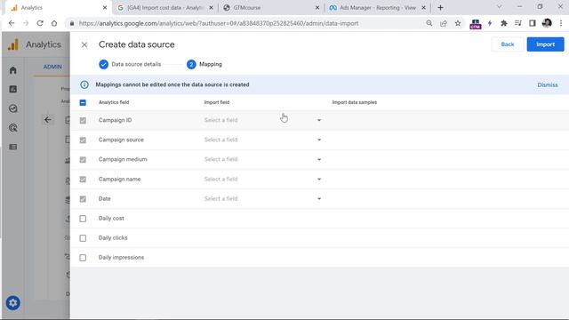Switch to the GA4 Import cost data tab

click(x=165, y=8)
